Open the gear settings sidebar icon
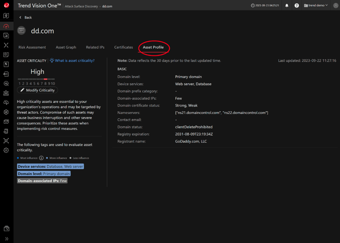The width and height of the screenshot is (340, 243). [x=6, y=150]
